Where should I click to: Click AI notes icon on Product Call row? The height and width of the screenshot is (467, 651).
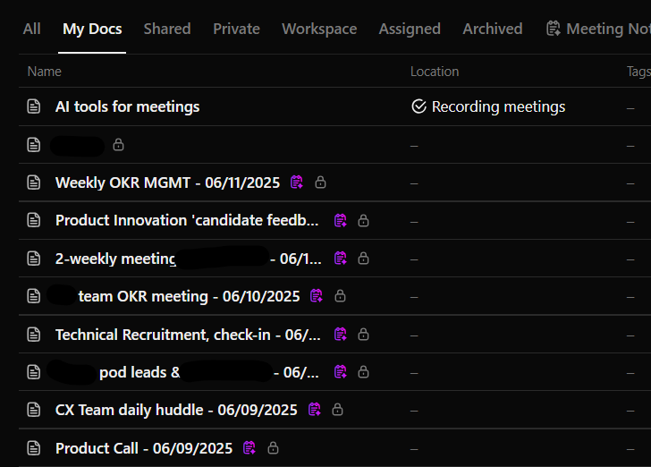[x=249, y=448]
